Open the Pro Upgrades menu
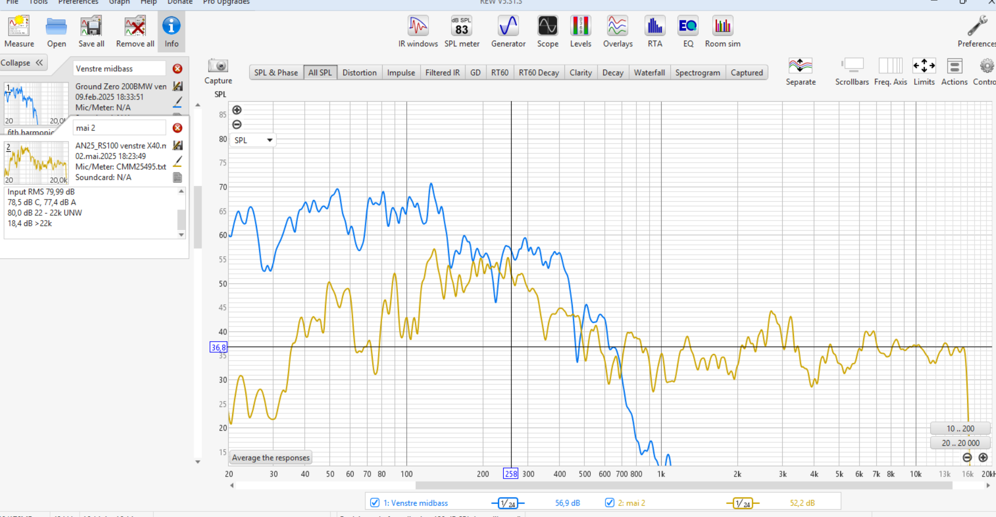The height and width of the screenshot is (517, 996). tap(226, 2)
